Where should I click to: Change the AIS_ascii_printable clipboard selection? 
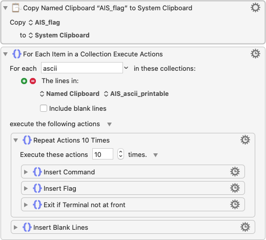[x=136, y=94]
